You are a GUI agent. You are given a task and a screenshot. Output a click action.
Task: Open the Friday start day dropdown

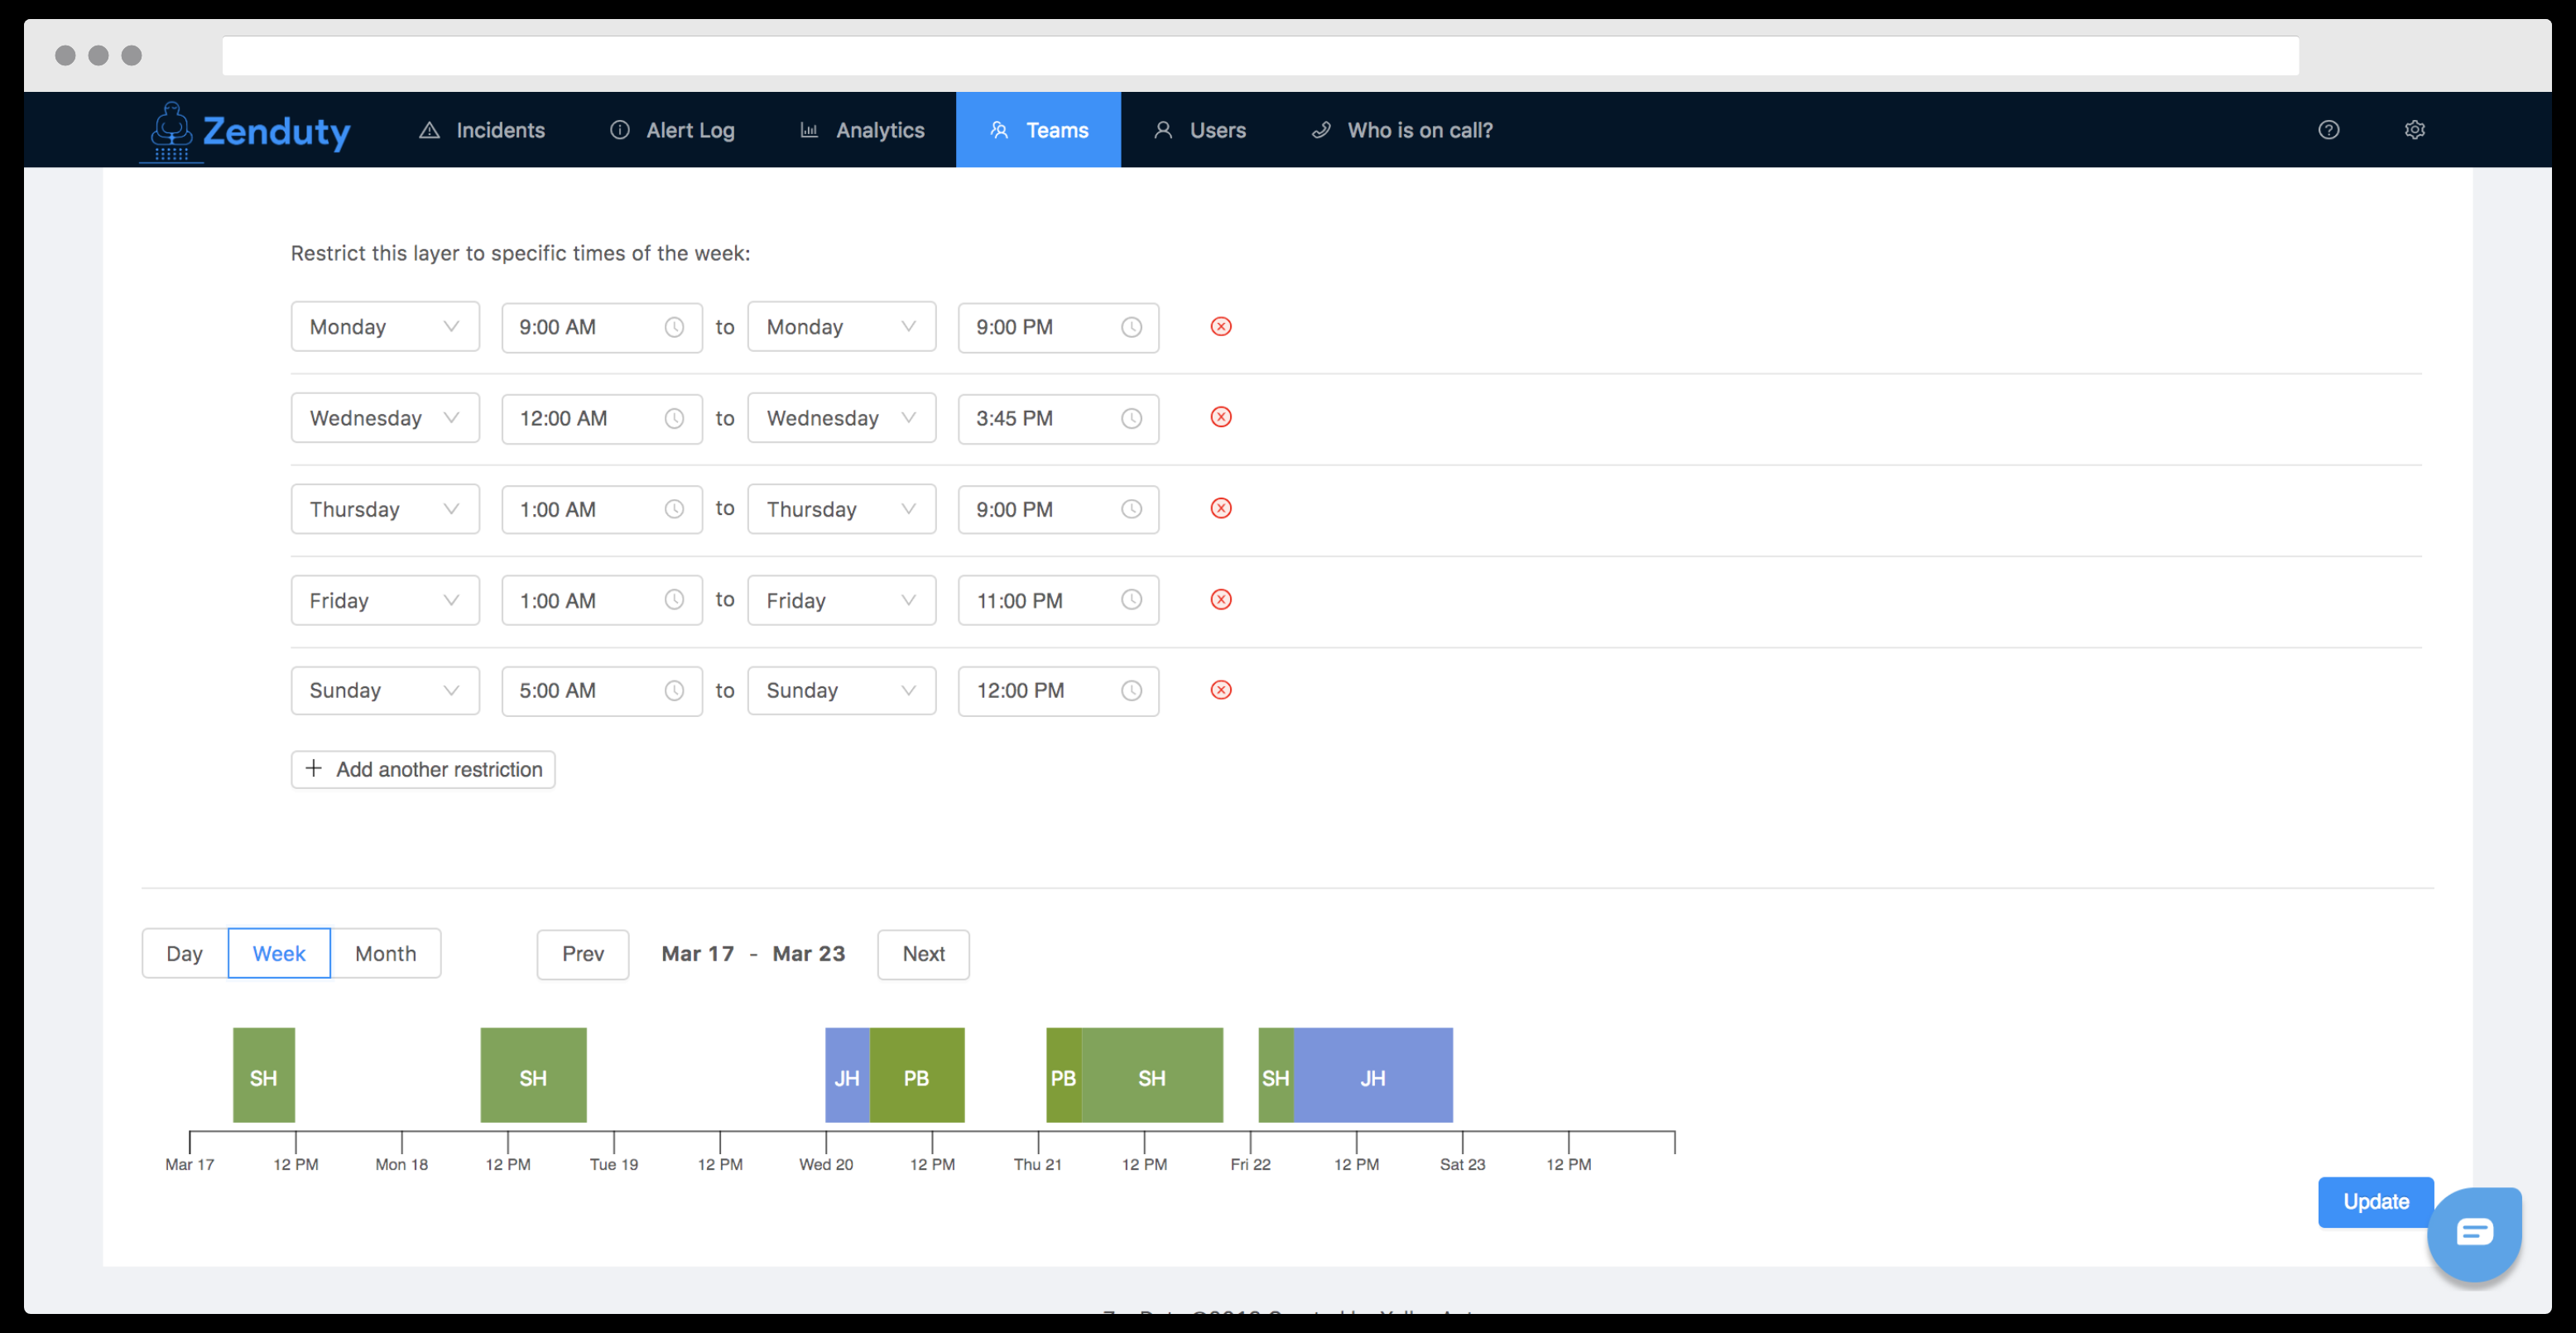click(385, 600)
